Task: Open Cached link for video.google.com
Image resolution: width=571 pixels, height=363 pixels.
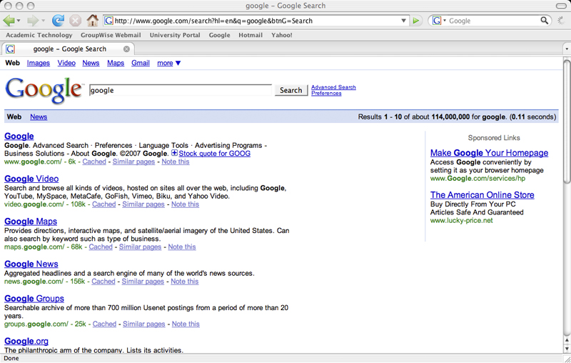Action: tap(103, 204)
